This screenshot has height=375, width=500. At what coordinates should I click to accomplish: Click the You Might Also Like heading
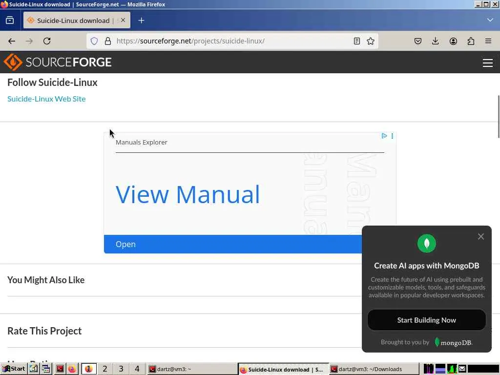(x=46, y=280)
